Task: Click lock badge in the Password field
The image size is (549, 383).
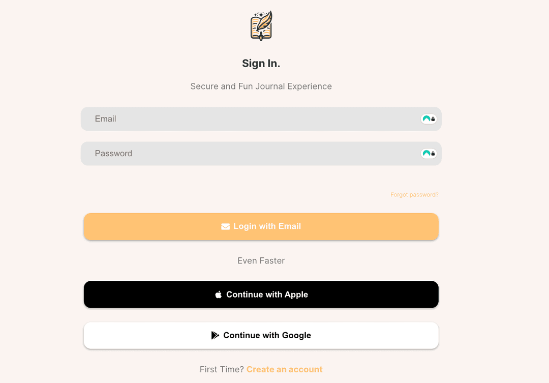Action: 433,154
